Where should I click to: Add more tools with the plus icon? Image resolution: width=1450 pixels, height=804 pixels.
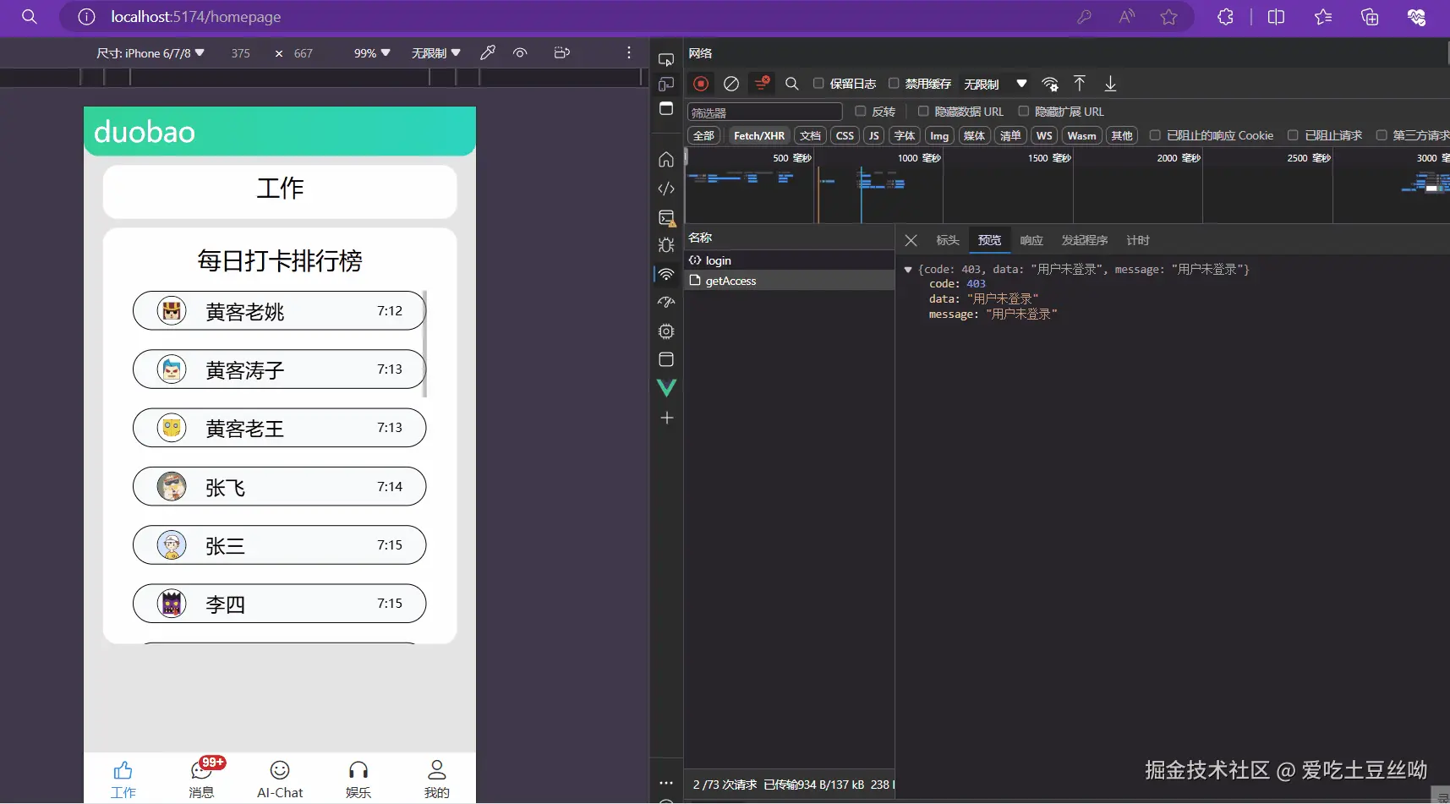coord(666,418)
